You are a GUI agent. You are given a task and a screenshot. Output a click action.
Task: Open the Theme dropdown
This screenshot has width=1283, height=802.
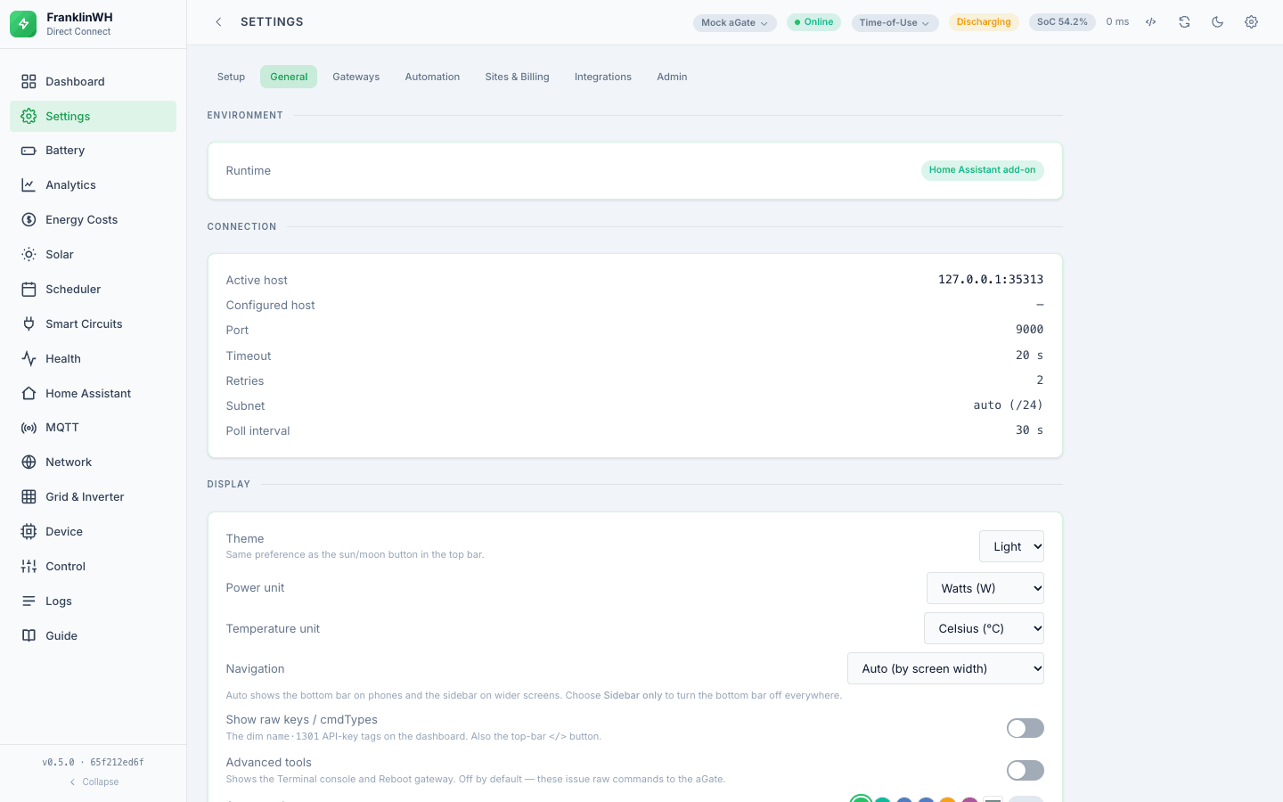(1011, 546)
